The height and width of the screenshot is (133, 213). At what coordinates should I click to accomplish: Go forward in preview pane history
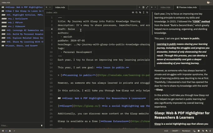(x=155, y=7)
